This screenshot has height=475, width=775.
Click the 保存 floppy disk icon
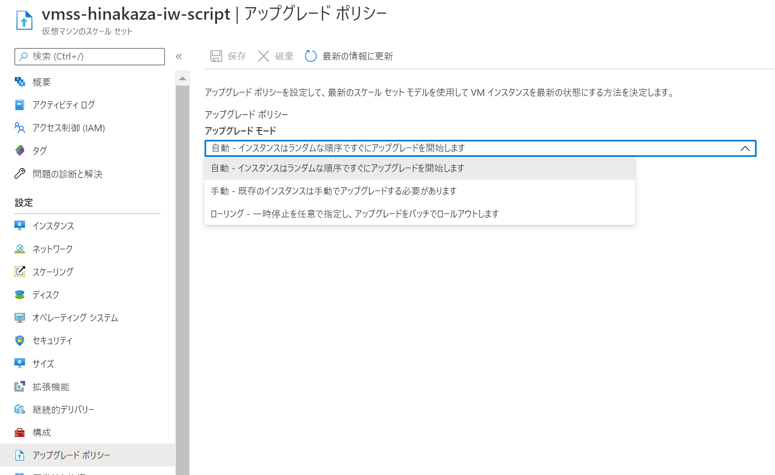point(216,56)
